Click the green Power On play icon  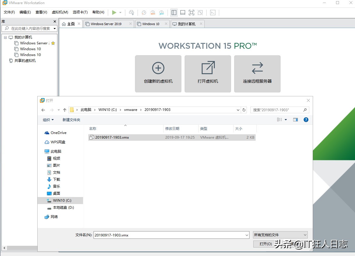[x=114, y=12]
